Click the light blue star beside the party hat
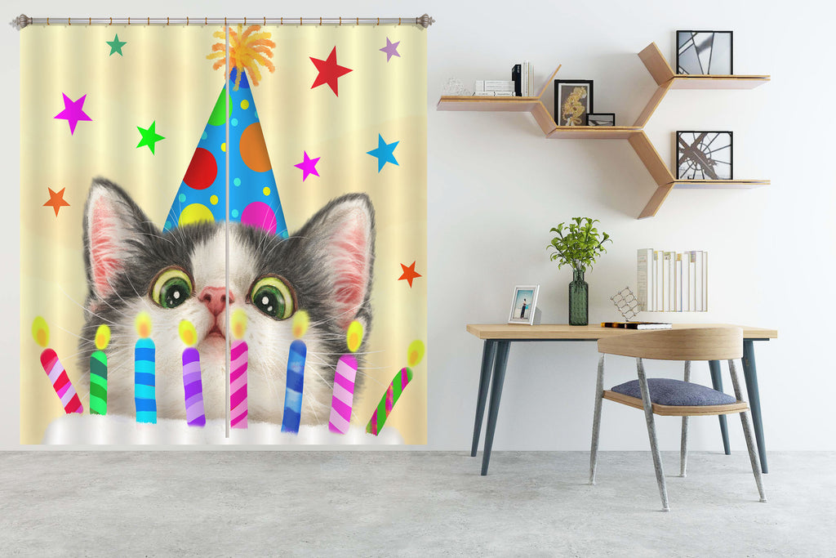 [383, 152]
